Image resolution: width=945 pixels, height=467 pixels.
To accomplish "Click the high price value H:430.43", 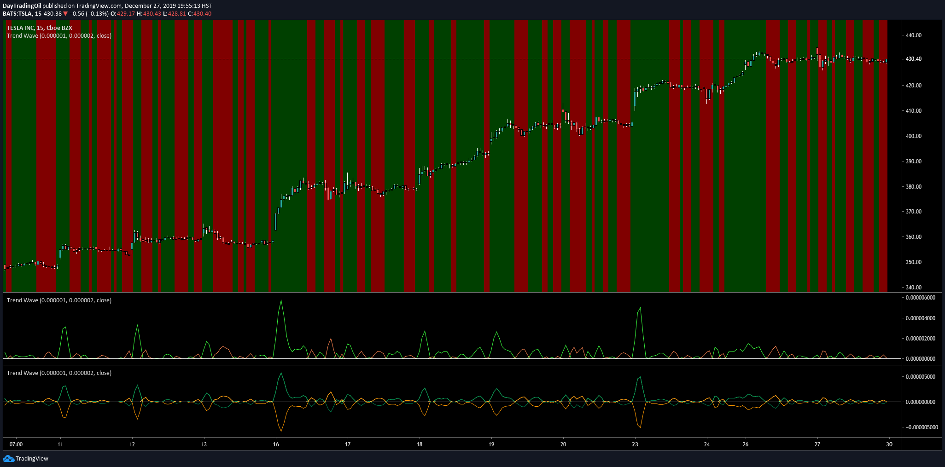I will pyautogui.click(x=149, y=14).
